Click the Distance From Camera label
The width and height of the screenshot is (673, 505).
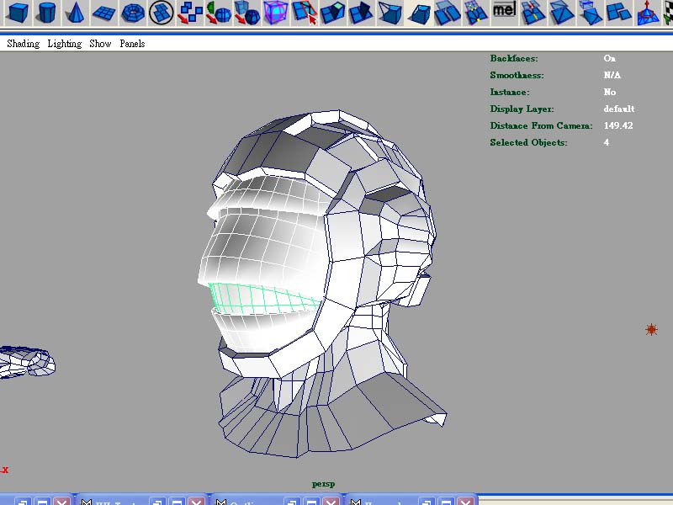pos(541,125)
